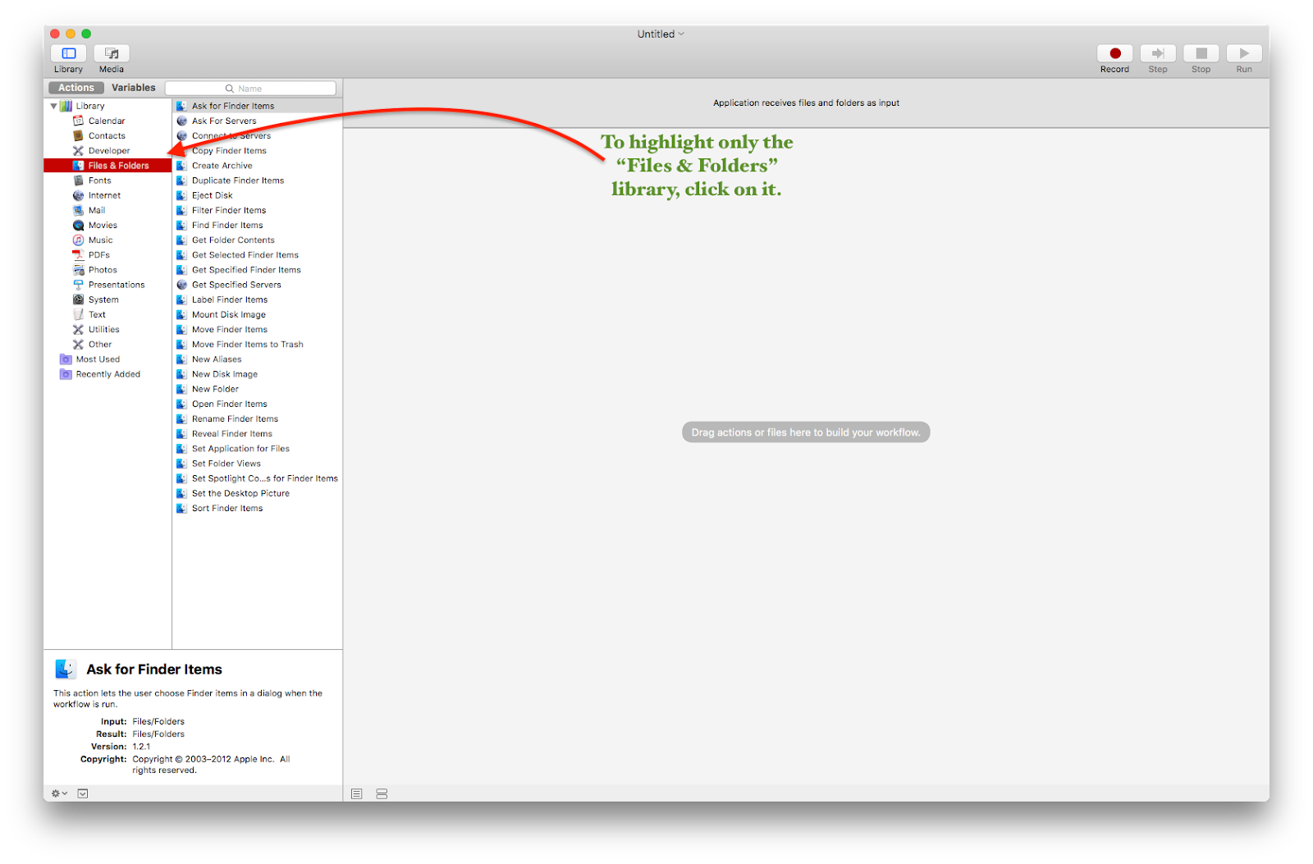This screenshot has height=864, width=1313.
Task: Hide the action description area
Action: pyautogui.click(x=83, y=793)
